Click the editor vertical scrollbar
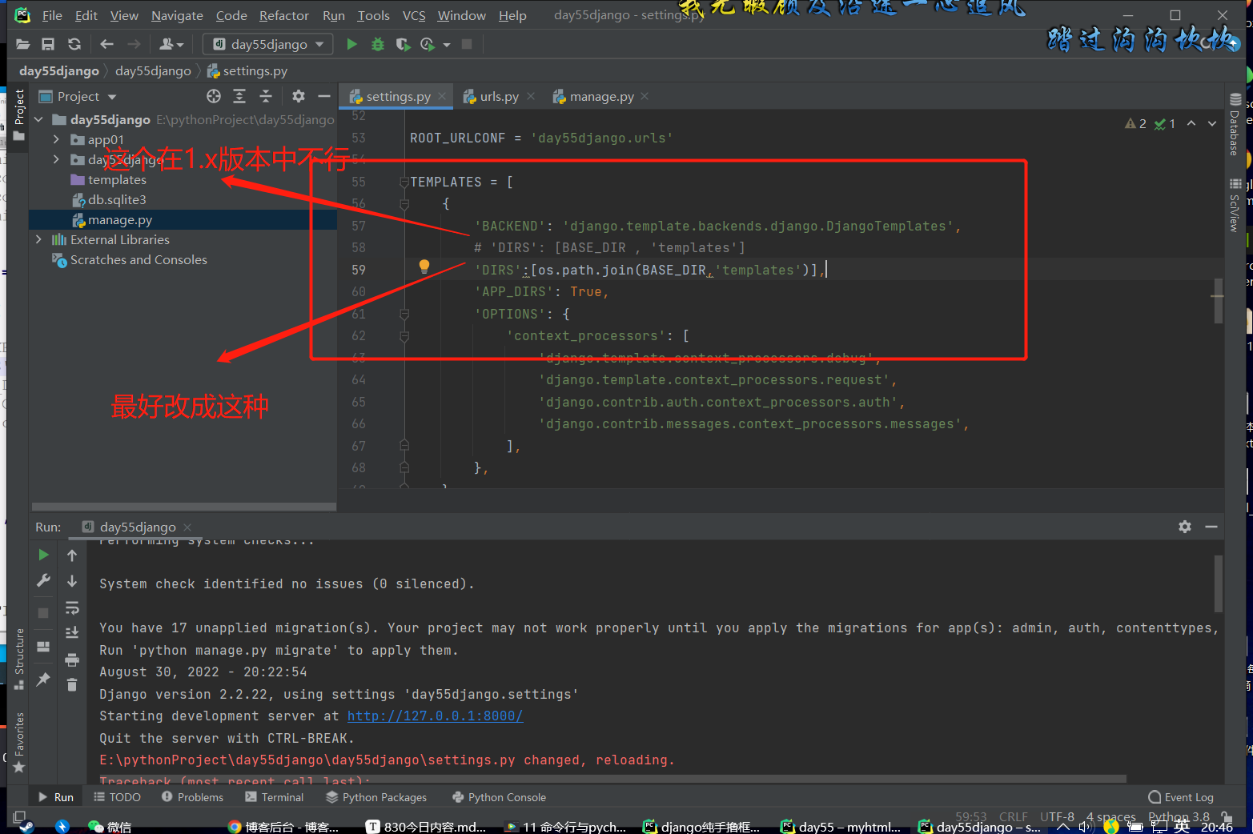This screenshot has height=834, width=1253. click(x=1219, y=299)
